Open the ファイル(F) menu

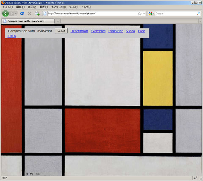tap(8, 7)
